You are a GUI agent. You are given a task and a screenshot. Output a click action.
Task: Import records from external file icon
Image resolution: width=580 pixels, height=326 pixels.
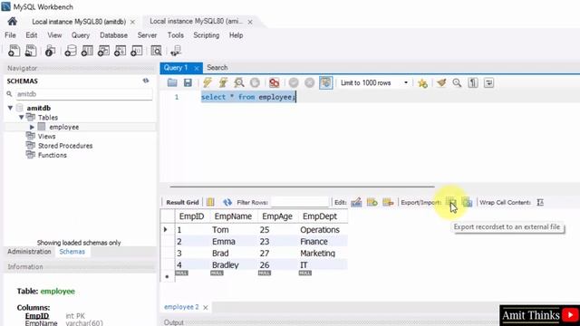click(x=468, y=202)
